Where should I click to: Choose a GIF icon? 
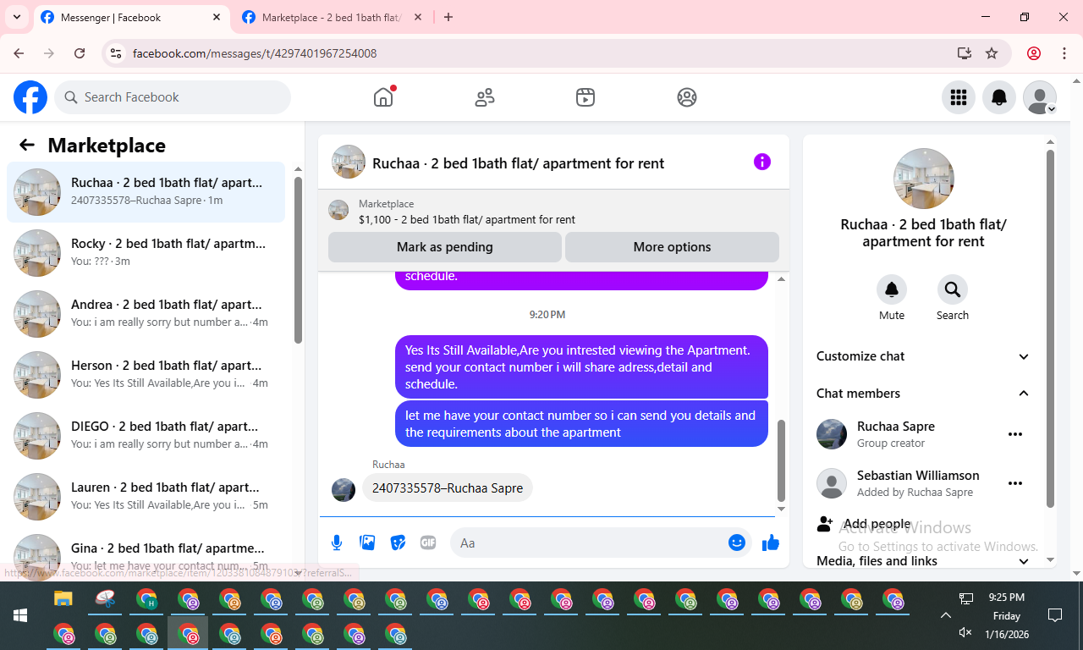click(x=428, y=543)
